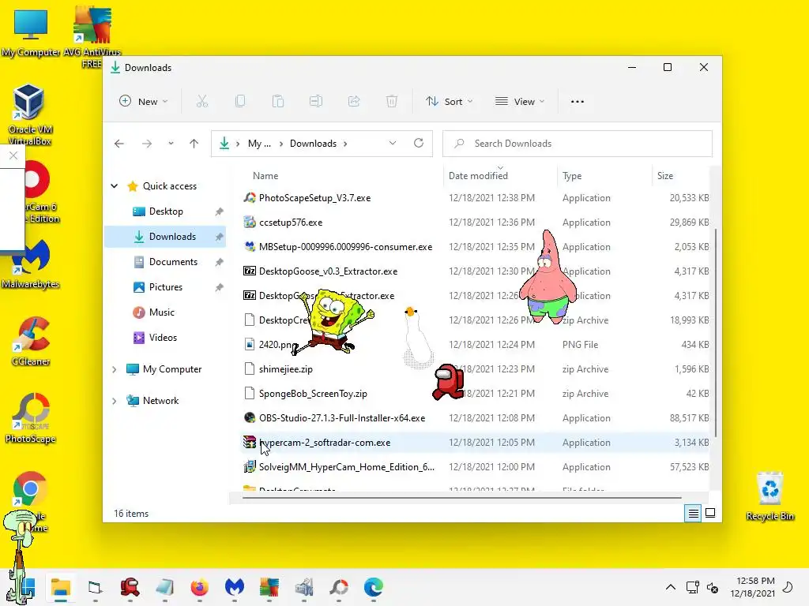This screenshot has width=809, height=606.
Task: Click File Explorer icon in taskbar
Action: (61, 587)
